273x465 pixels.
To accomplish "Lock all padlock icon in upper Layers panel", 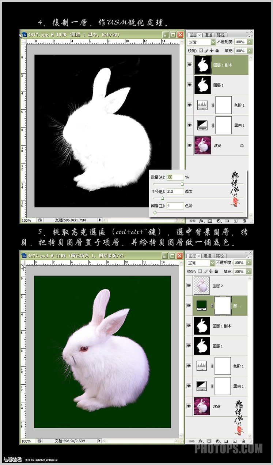I will point(217,51).
